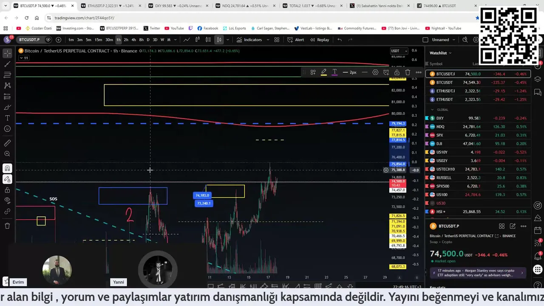Screen dimensions: 544x306
Task: Toggle the Unnamed layout checkbox icon
Action: pyautogui.click(x=425, y=40)
